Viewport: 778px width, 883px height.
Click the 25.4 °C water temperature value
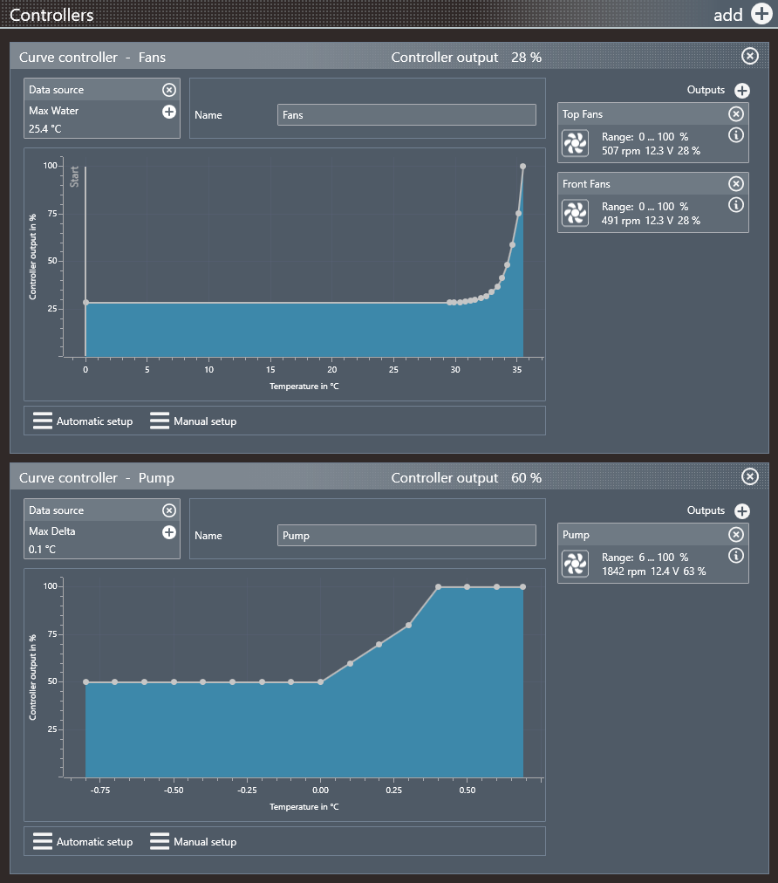click(45, 129)
